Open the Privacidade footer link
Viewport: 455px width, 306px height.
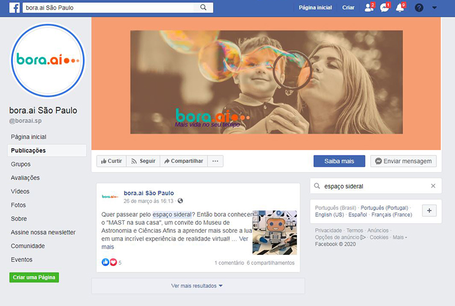pyautogui.click(x=329, y=230)
